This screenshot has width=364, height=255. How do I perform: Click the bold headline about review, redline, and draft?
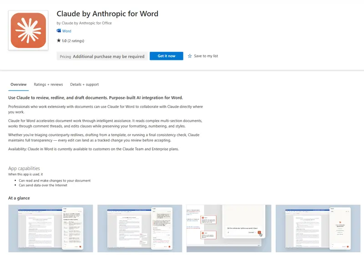pos(96,98)
